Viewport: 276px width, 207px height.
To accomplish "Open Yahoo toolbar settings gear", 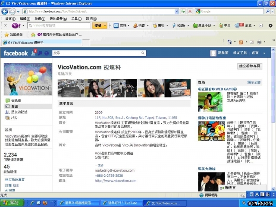I will 270,26.
